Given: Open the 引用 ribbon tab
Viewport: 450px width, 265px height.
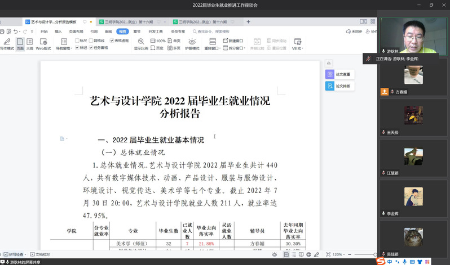Looking at the screenshot, I should (94, 32).
